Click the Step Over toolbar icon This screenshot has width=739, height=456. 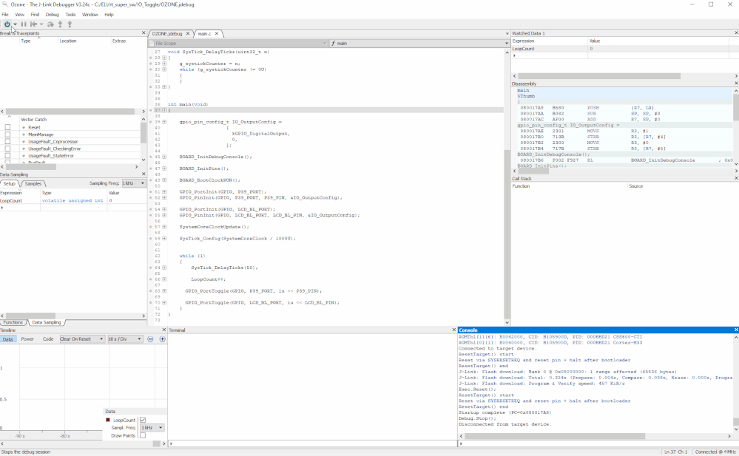(50, 24)
